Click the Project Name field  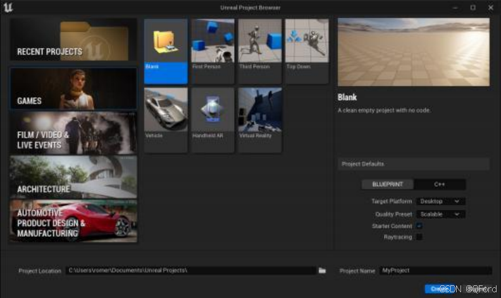(x=435, y=271)
